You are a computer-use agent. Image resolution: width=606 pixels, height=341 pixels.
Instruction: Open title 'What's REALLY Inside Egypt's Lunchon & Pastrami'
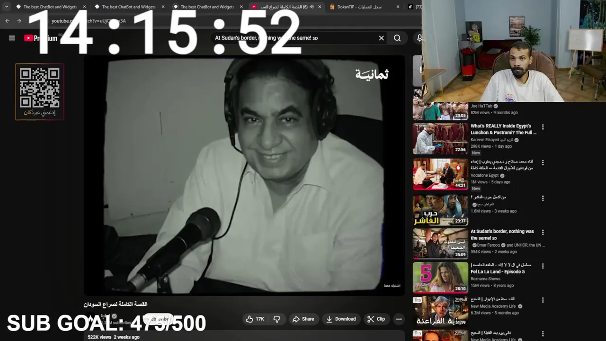coord(503,129)
